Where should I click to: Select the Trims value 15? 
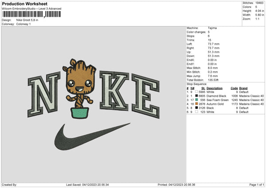coord(210,40)
